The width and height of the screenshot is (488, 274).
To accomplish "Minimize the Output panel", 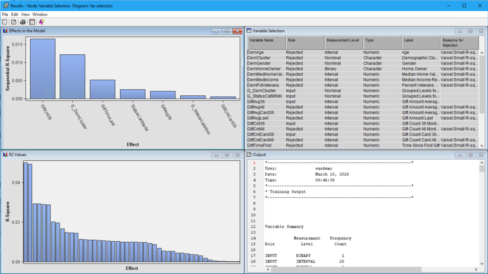I will (x=460, y=155).
